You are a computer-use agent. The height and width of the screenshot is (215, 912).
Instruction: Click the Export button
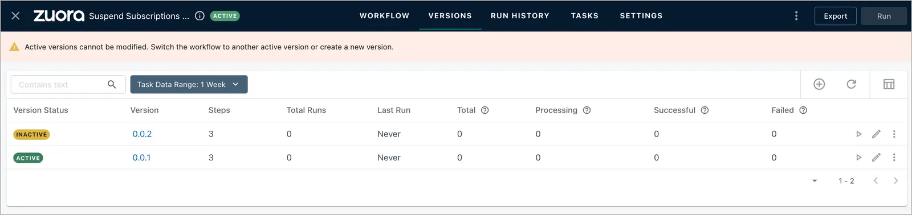tap(835, 16)
